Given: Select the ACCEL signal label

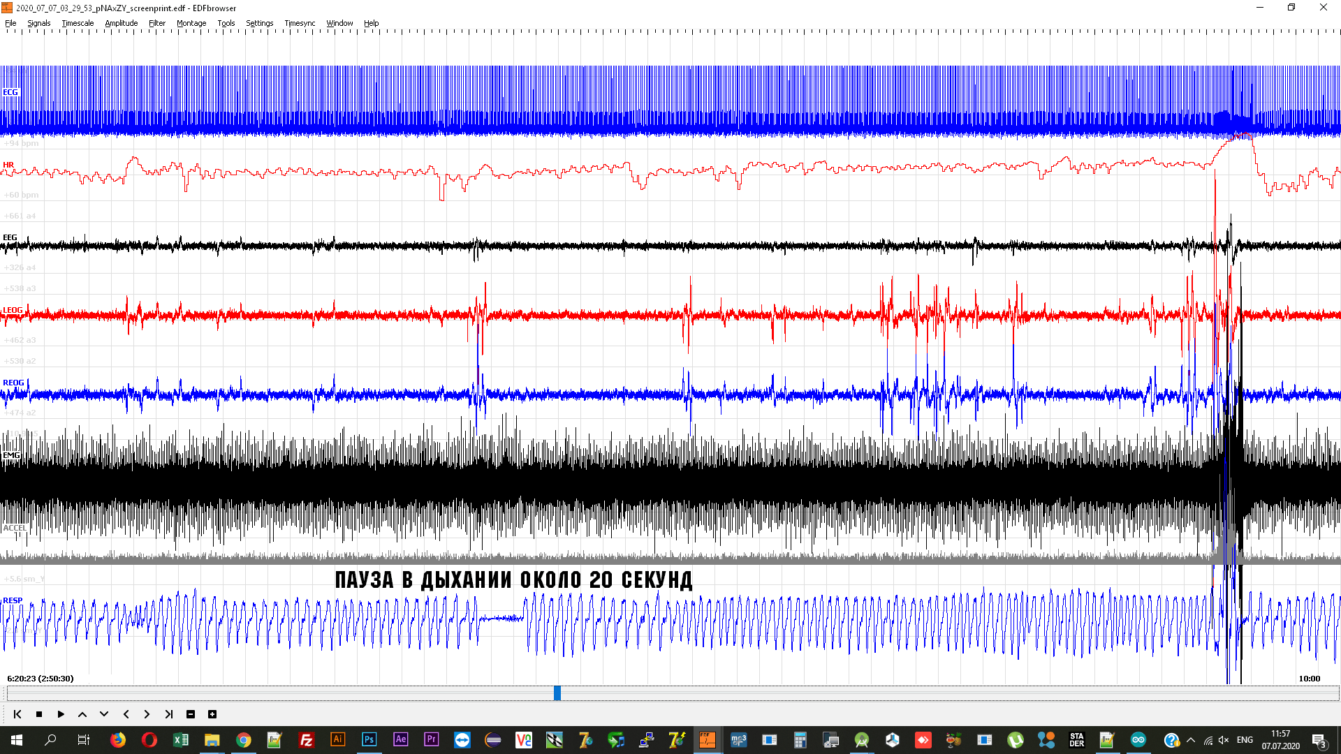Looking at the screenshot, I should [x=15, y=528].
